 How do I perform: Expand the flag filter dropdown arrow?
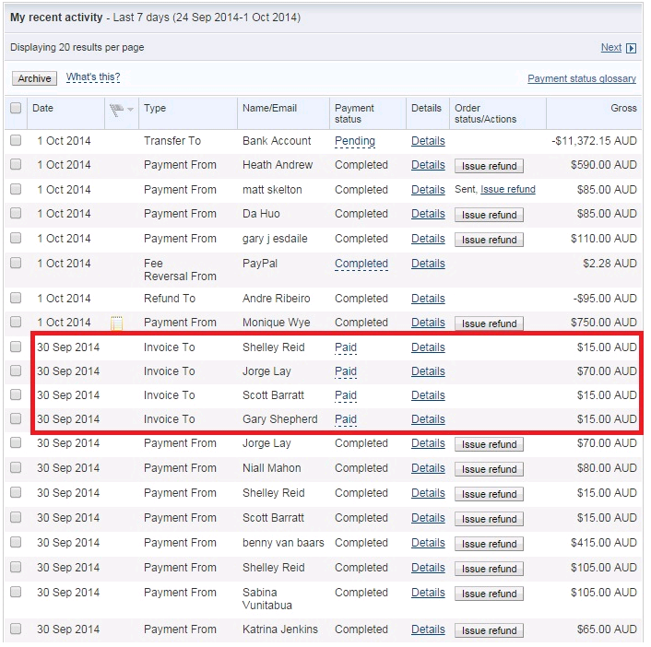(130, 110)
